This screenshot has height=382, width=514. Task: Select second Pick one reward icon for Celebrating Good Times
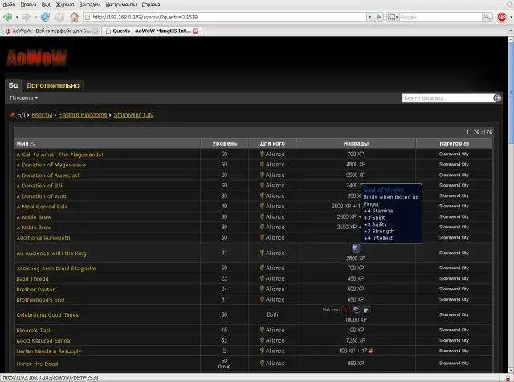point(356,310)
